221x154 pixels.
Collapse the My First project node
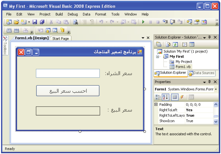tap(157, 57)
